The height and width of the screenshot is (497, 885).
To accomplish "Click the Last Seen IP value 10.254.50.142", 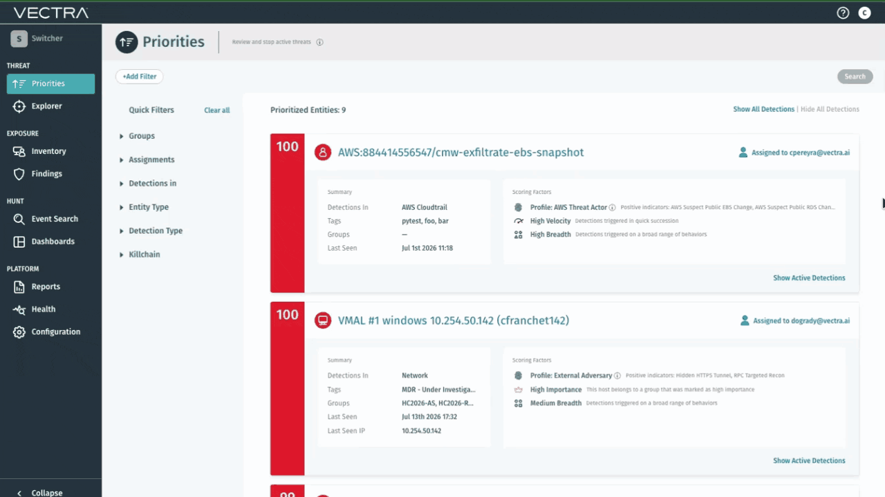I will point(422,431).
